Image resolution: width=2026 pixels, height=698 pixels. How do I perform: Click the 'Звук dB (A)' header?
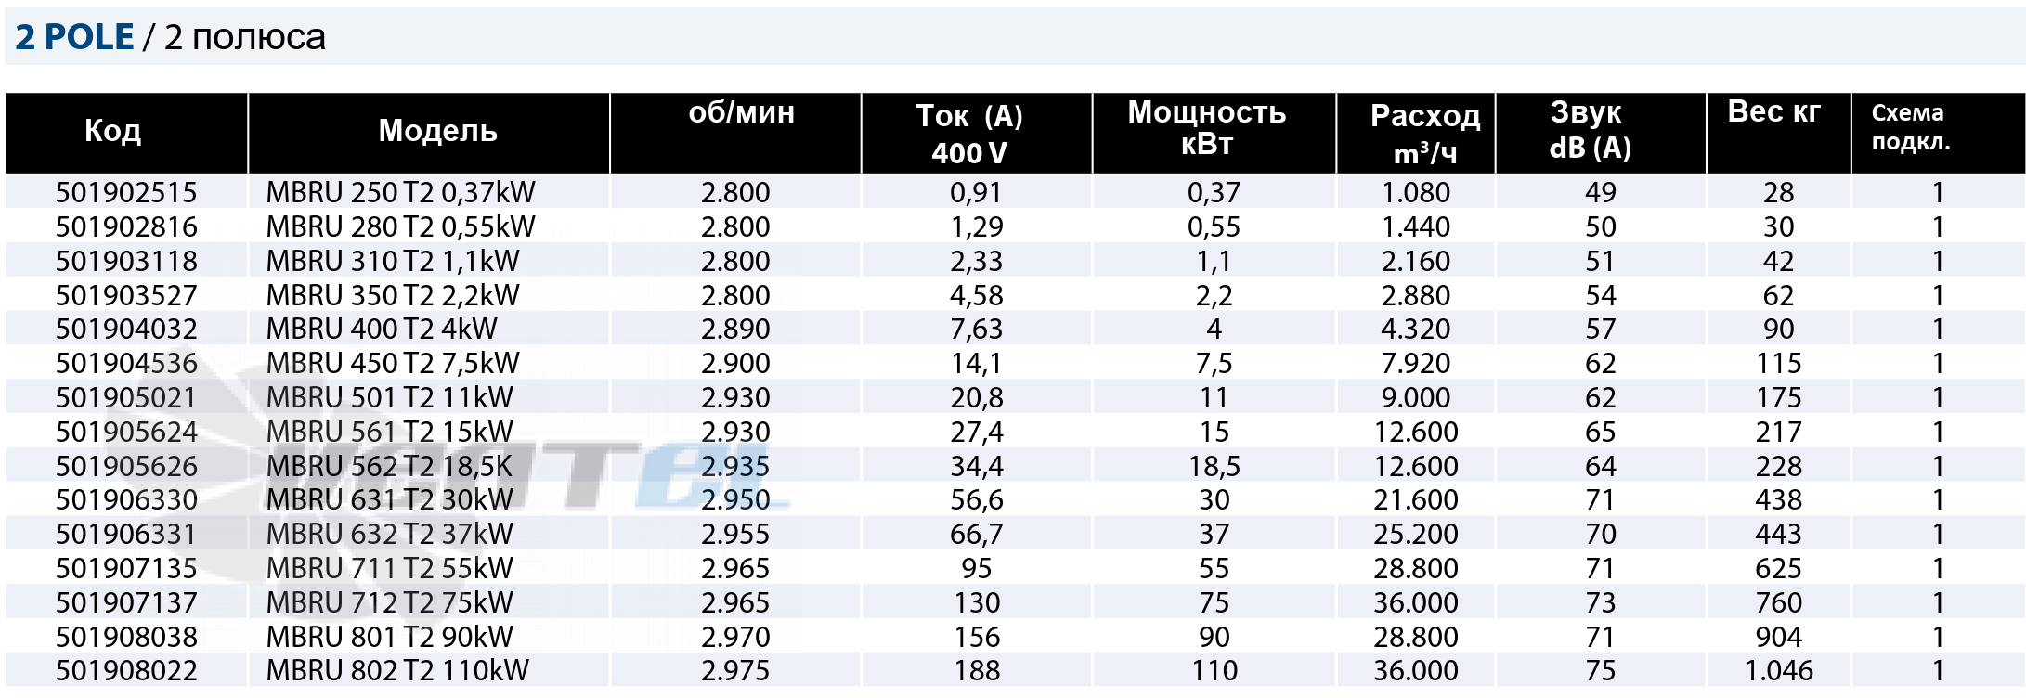(1590, 129)
